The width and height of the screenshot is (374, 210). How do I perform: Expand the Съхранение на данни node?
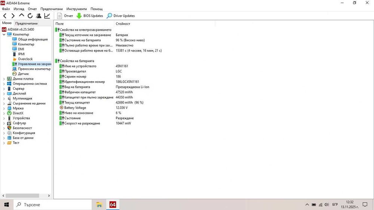click(x=4, y=104)
